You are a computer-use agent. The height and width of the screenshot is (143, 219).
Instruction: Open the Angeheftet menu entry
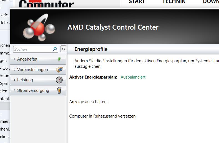point(38,59)
